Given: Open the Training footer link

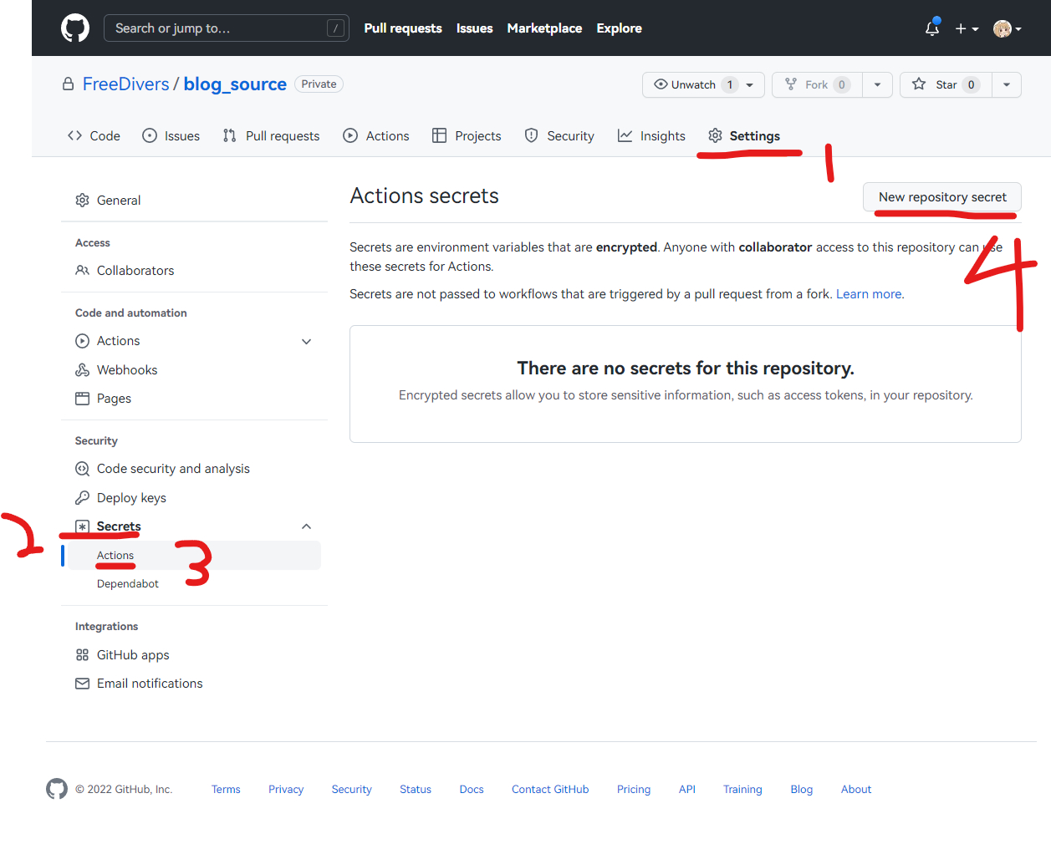Looking at the screenshot, I should point(742,790).
